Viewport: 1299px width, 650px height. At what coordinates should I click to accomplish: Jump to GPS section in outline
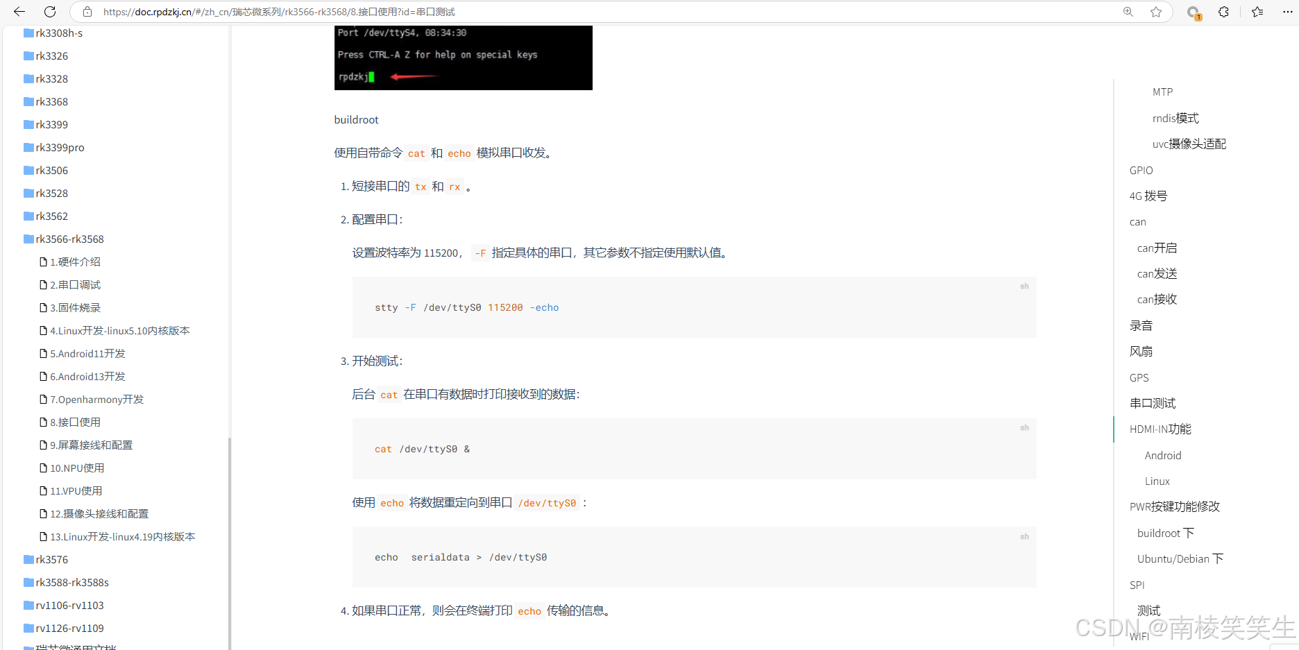pyautogui.click(x=1139, y=377)
